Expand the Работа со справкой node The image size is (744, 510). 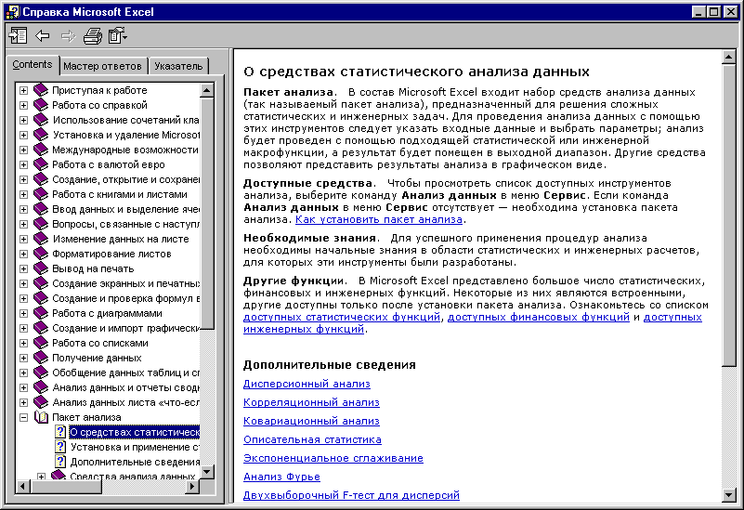pyautogui.click(x=23, y=105)
